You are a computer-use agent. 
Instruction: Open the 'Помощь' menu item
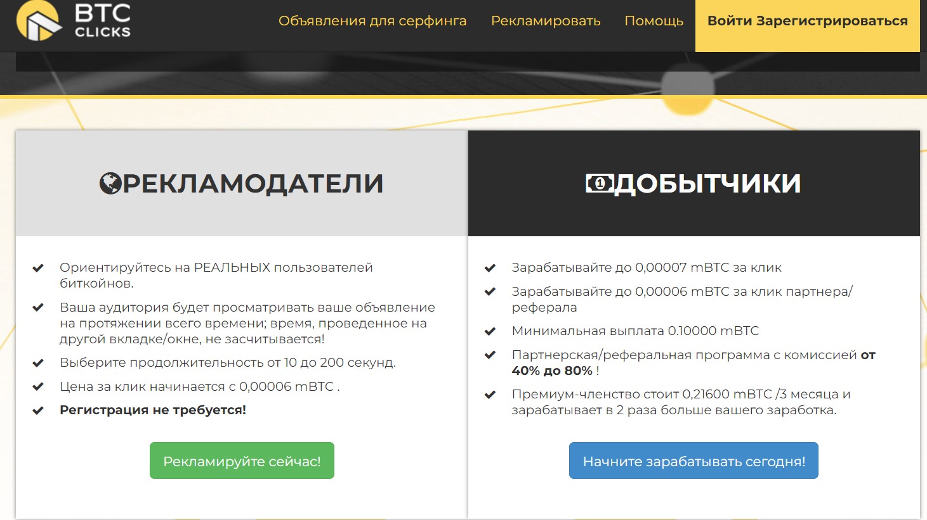654,21
